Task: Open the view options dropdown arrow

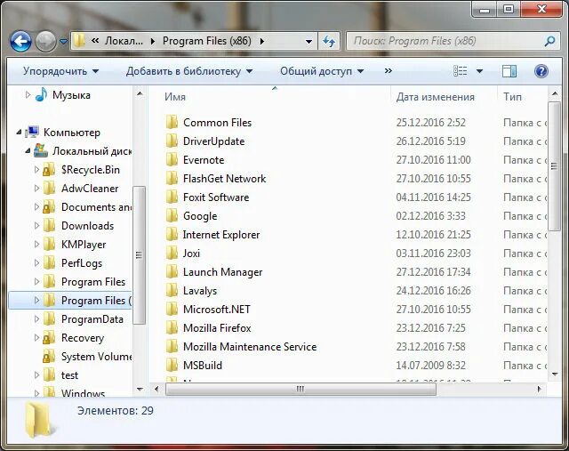Action: point(479,71)
